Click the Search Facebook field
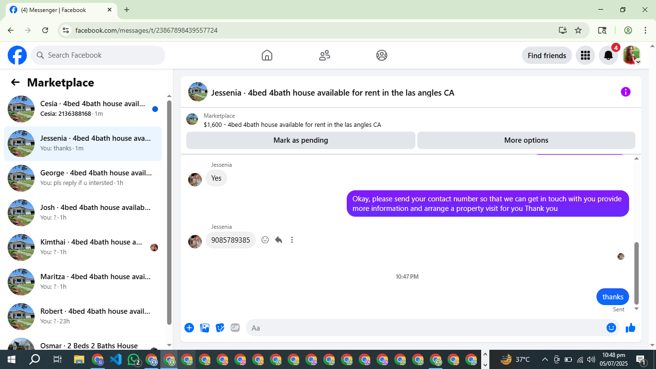656x369 pixels. (x=98, y=55)
